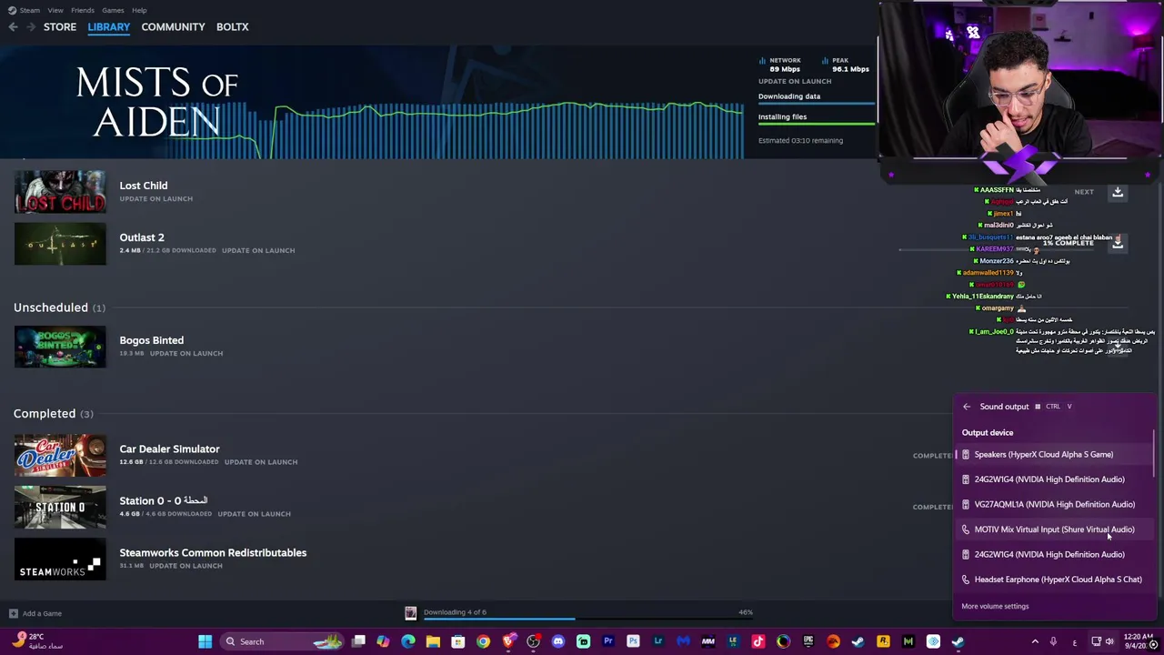Click the Car Dealer Simulator thumbnail
The height and width of the screenshot is (655, 1164).
(x=60, y=455)
